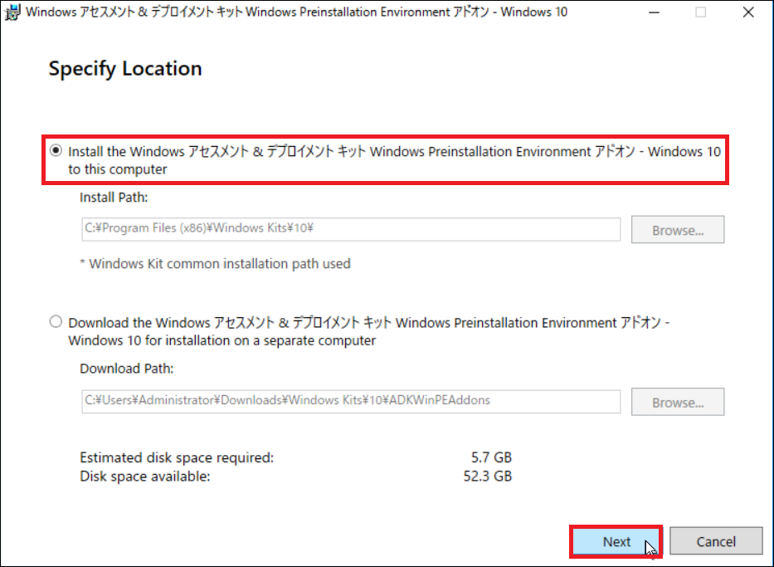The image size is (774, 567).
Task: Close the setup window
Action: pos(748,12)
